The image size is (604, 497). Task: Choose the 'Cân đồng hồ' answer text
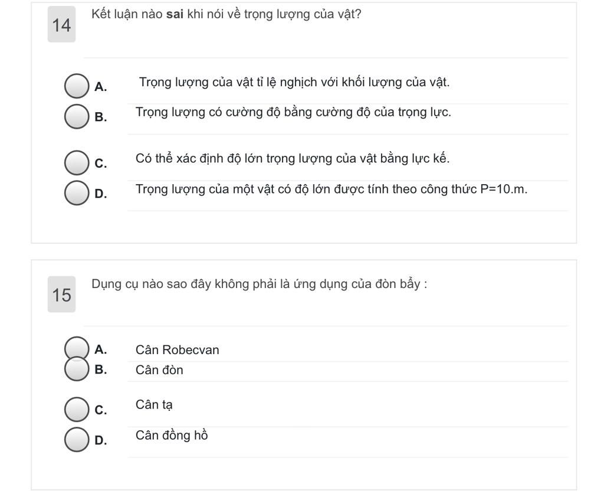tap(172, 435)
